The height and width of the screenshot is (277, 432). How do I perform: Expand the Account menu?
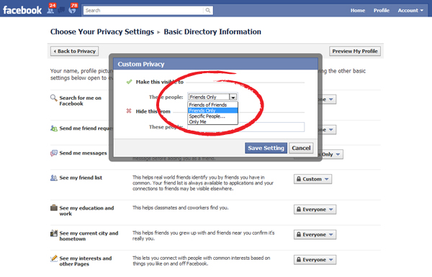point(410,11)
